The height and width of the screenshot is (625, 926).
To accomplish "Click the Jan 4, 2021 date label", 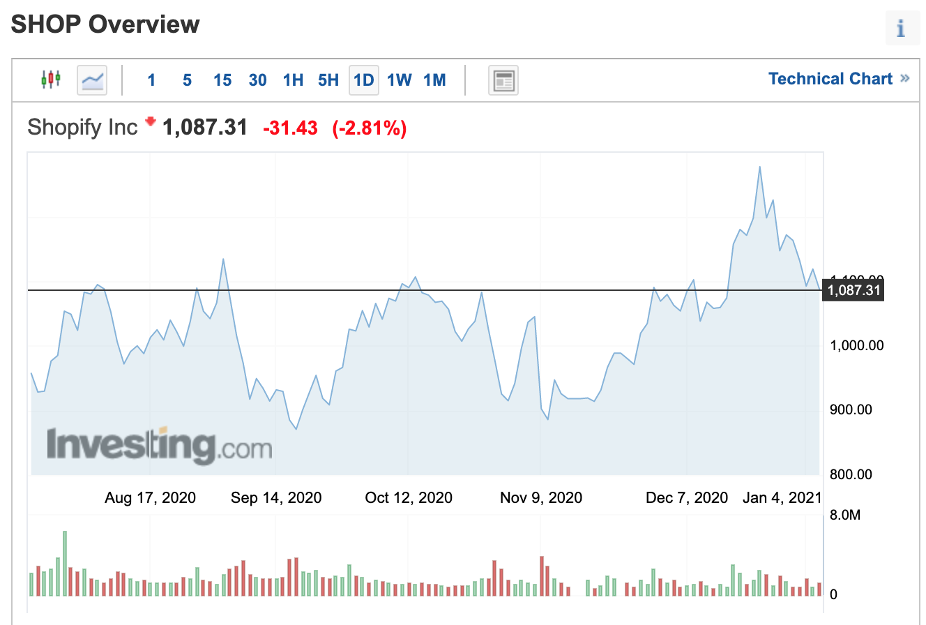I will point(782,497).
